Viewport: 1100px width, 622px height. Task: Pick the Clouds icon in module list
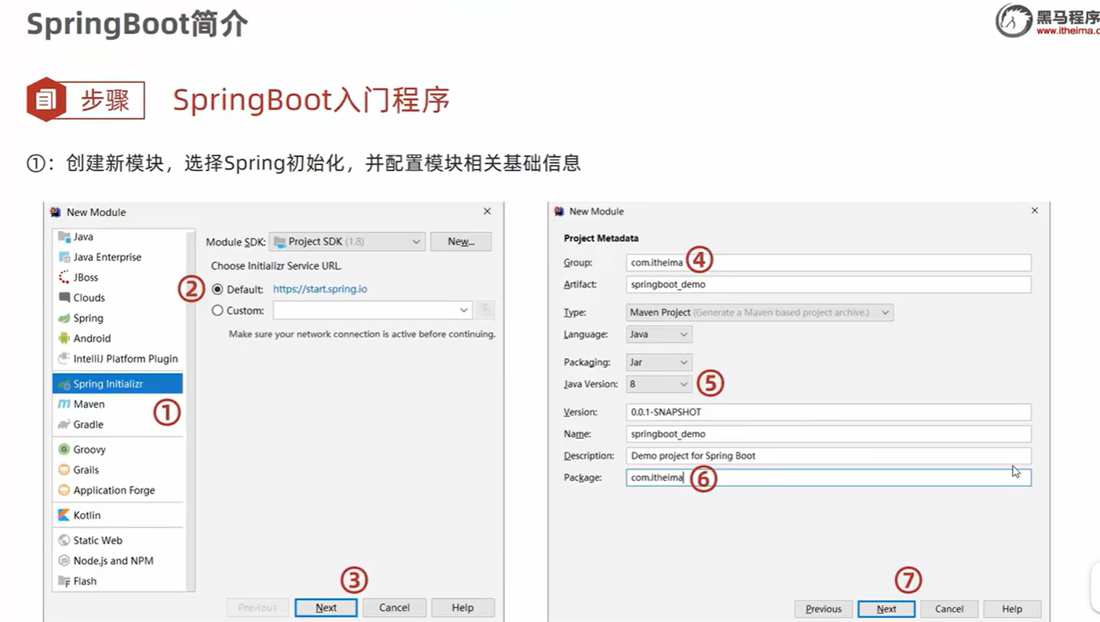click(x=64, y=298)
